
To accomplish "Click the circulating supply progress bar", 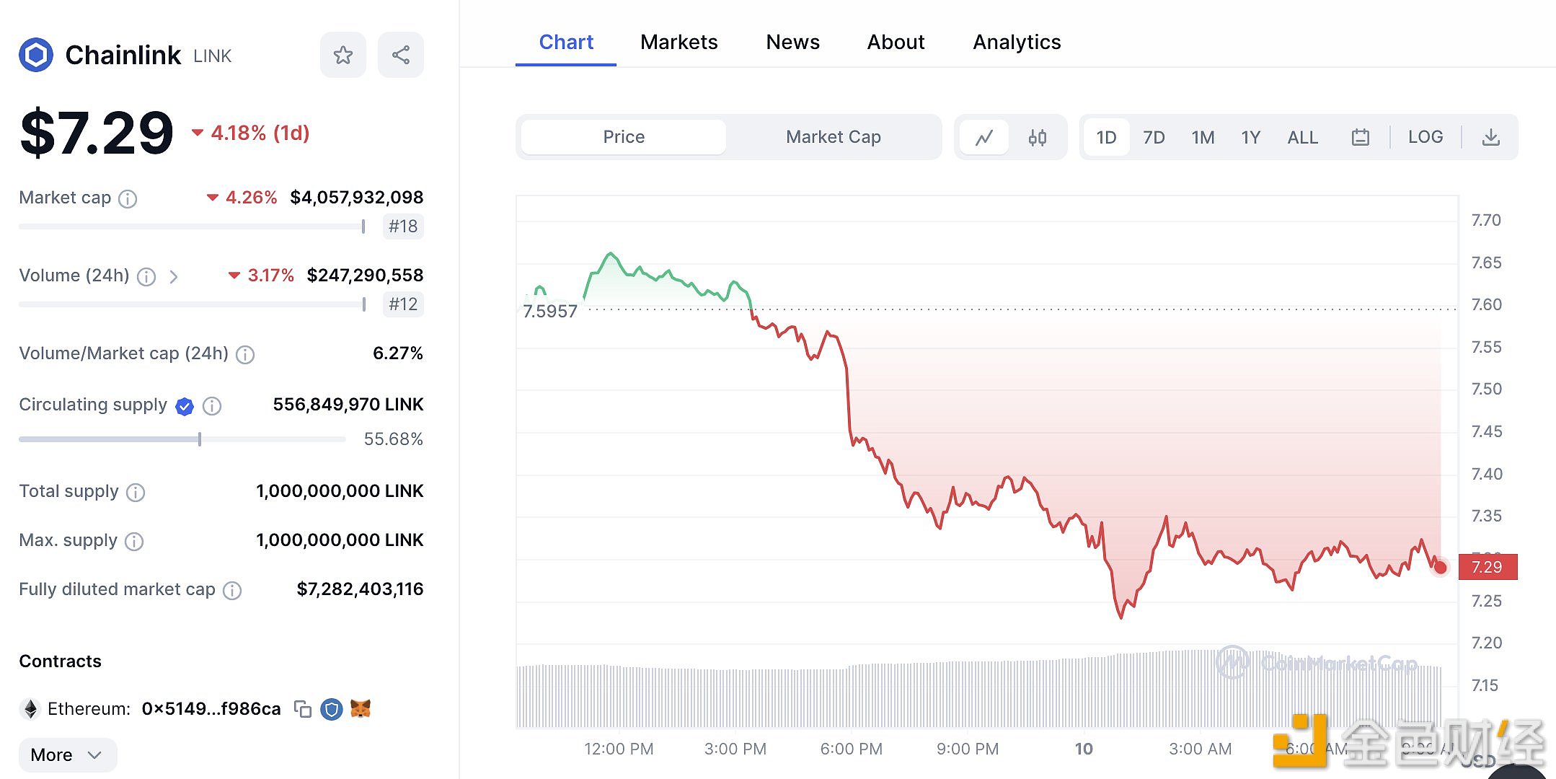I will [182, 439].
